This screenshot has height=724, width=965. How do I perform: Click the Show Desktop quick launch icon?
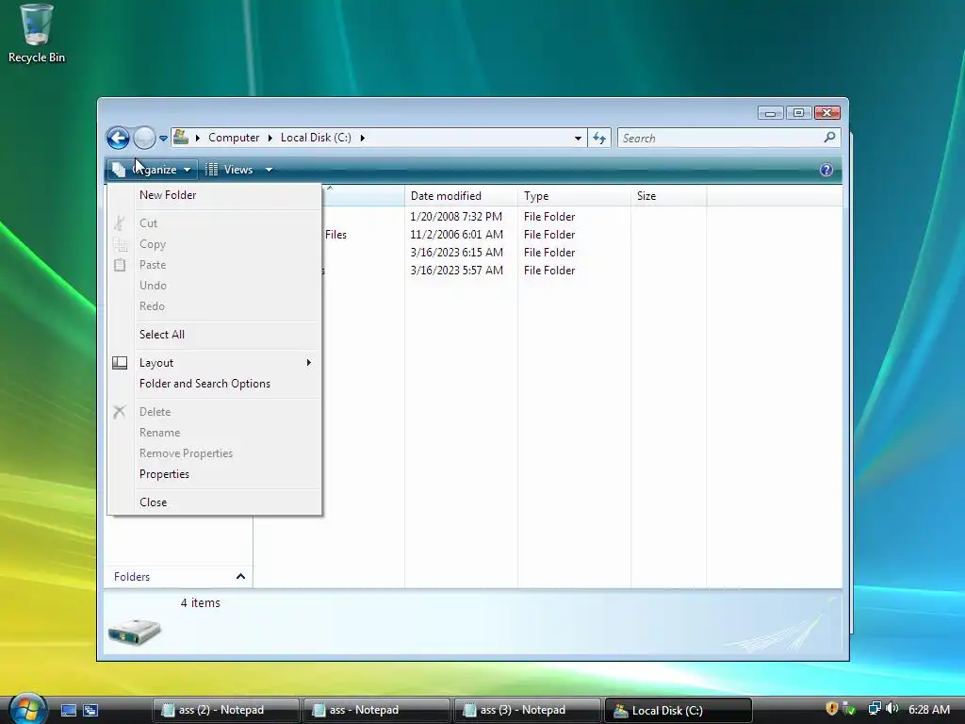(x=68, y=711)
